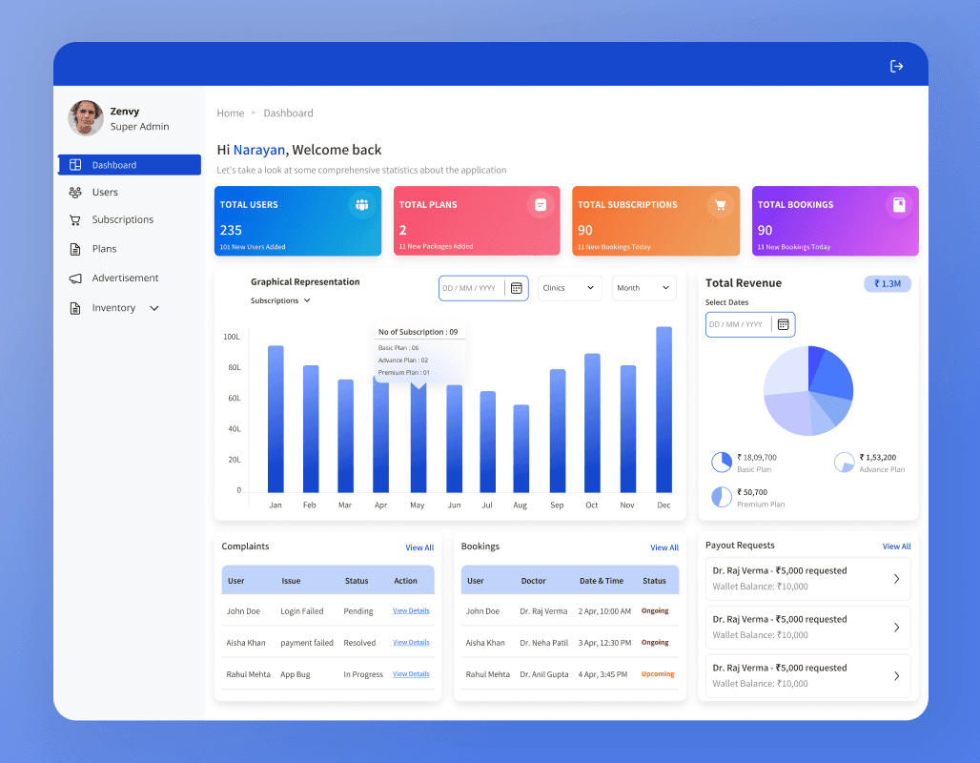This screenshot has height=763, width=980.
Task: Click 'Login Failed' issue cell
Action: coord(302,611)
